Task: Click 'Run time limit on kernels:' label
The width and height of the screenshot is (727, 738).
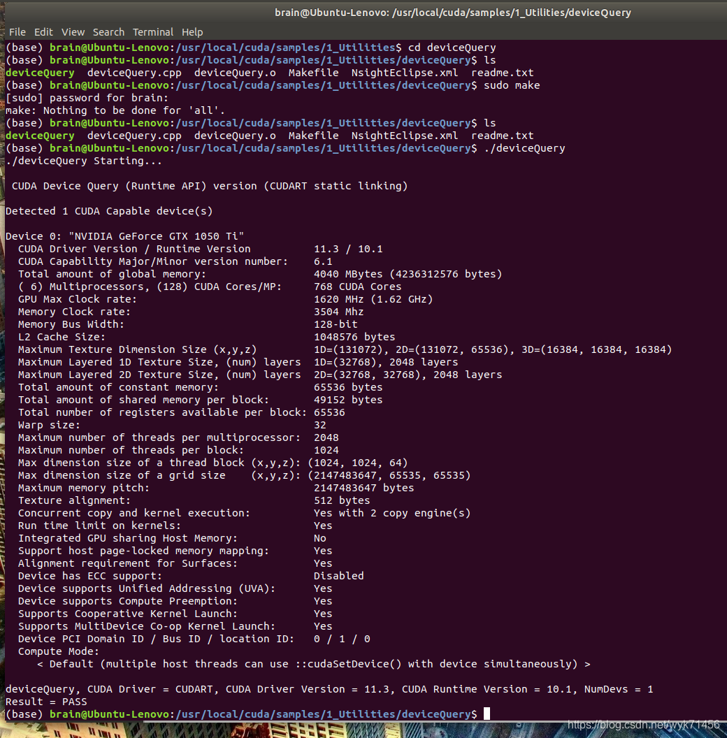Action: 99,526
